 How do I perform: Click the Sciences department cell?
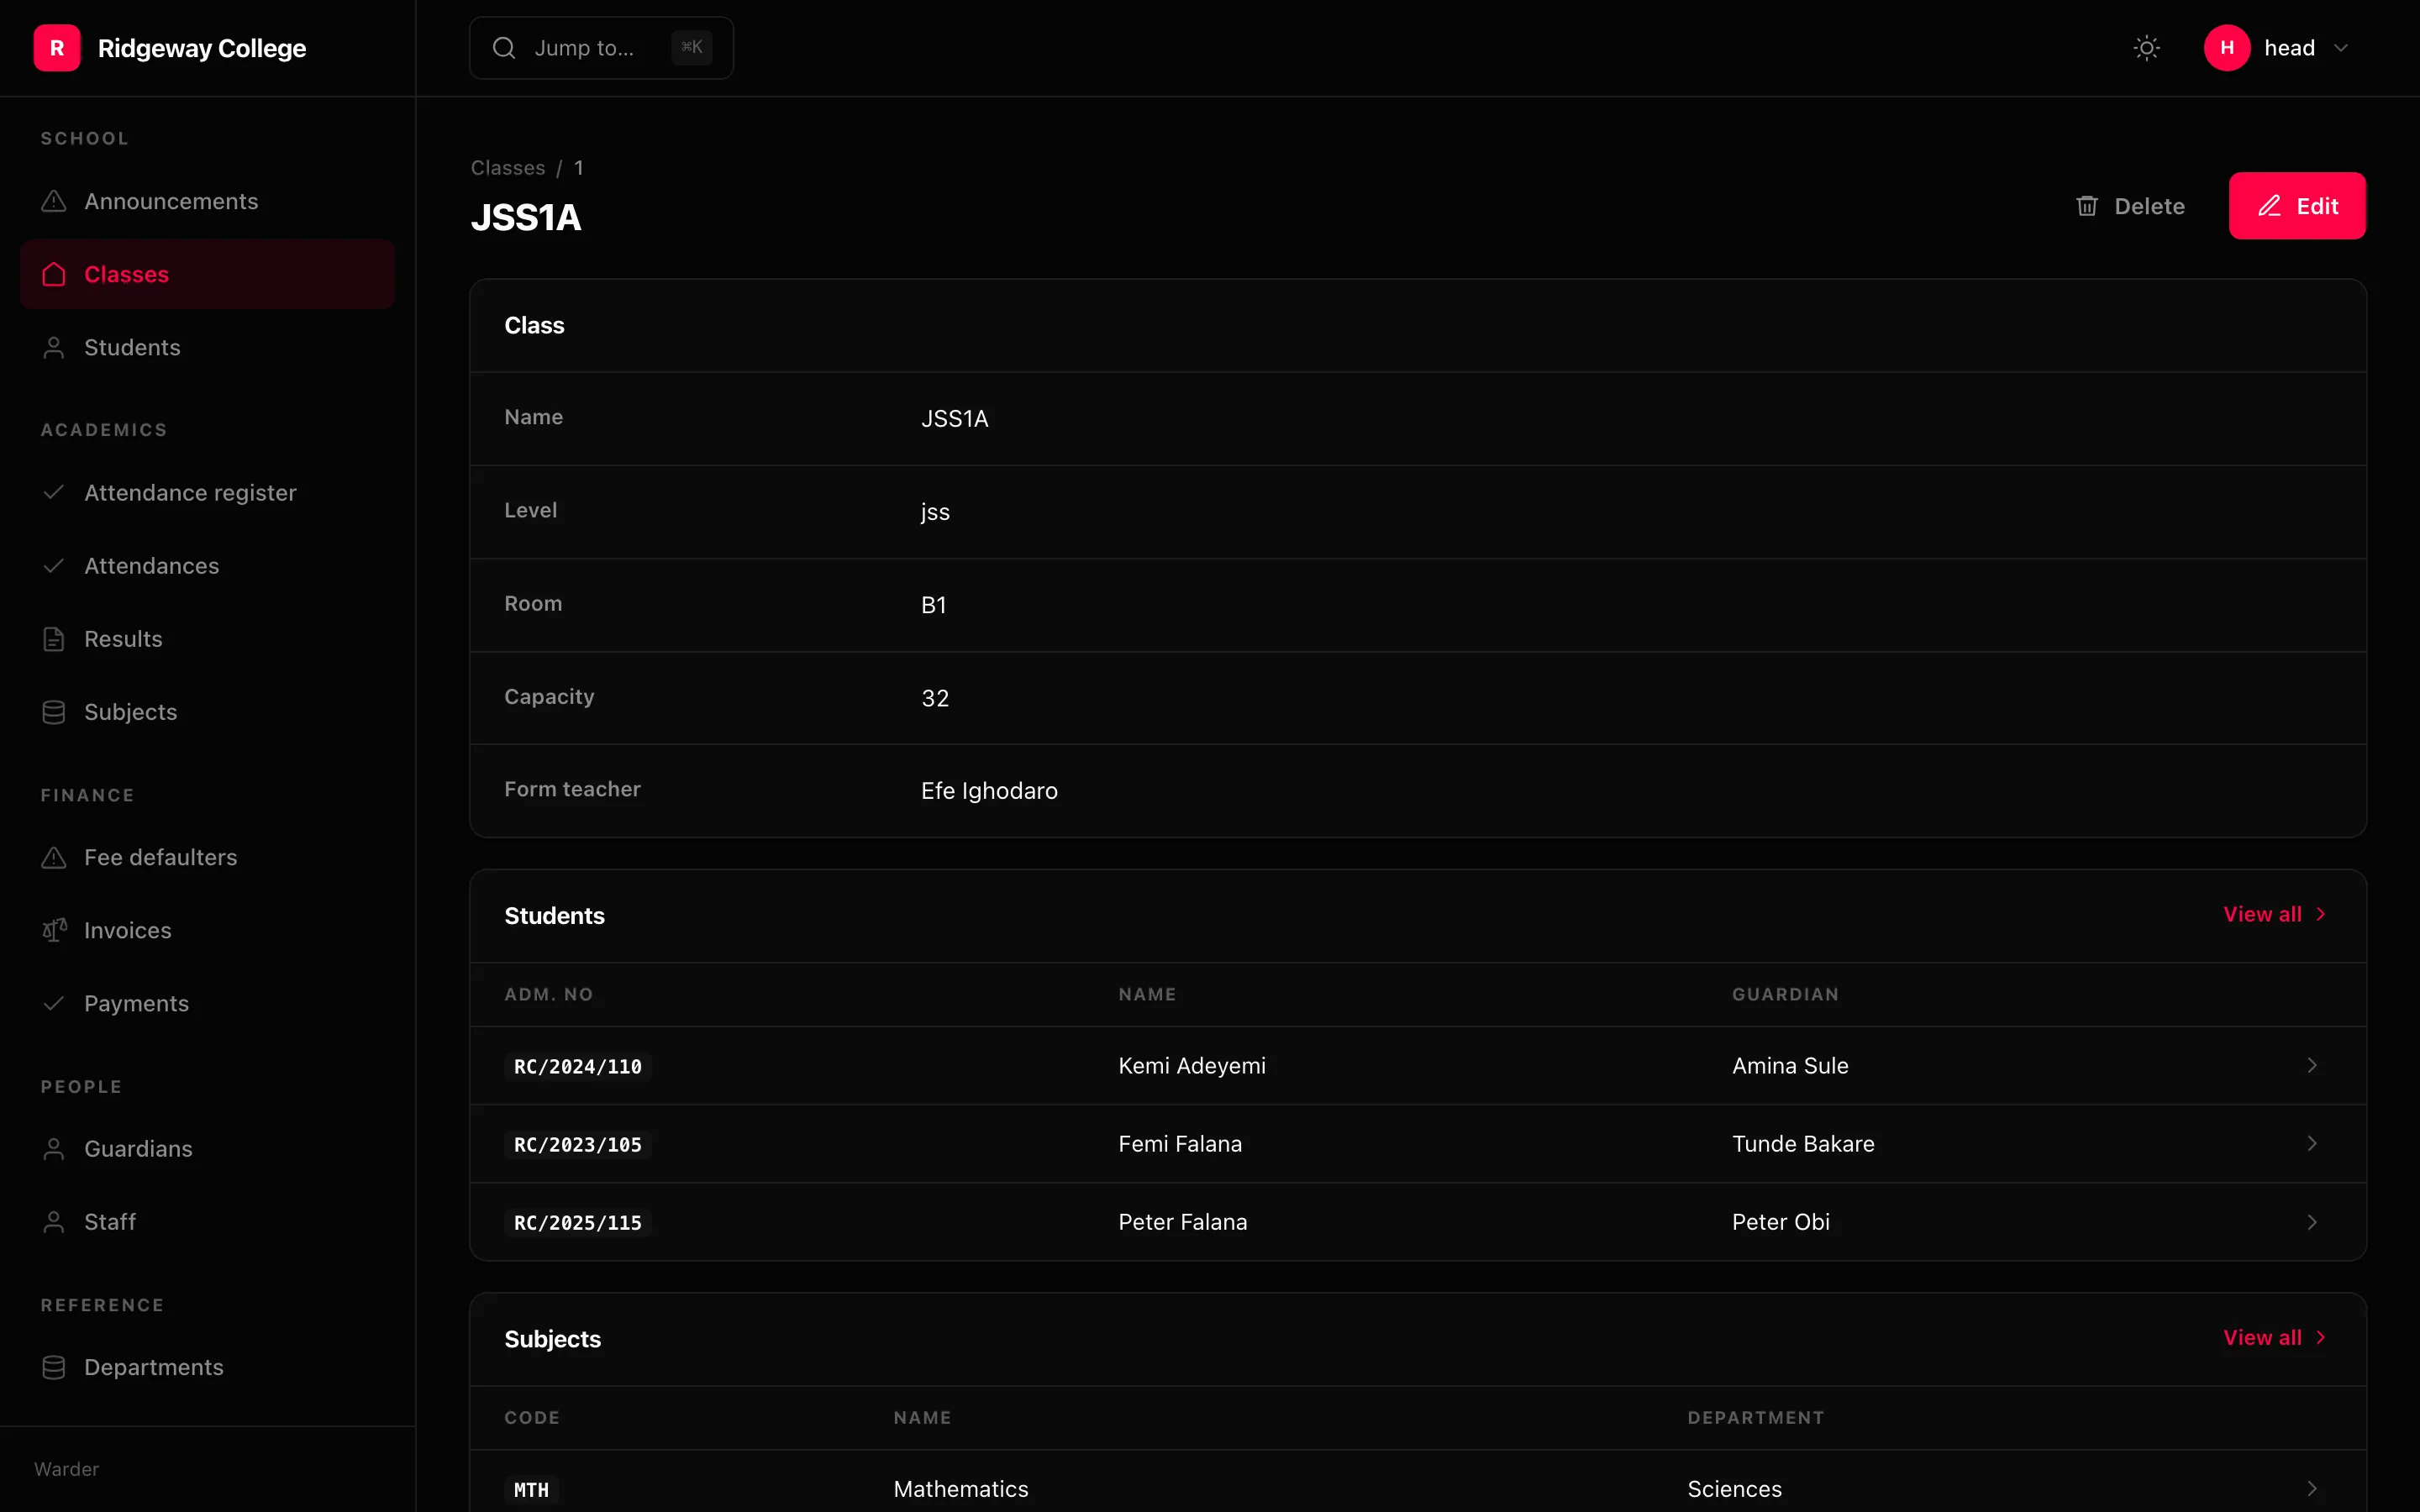(x=1735, y=1490)
